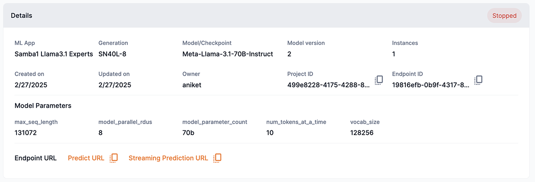
Task: Click the owner name aniket
Action: [192, 85]
